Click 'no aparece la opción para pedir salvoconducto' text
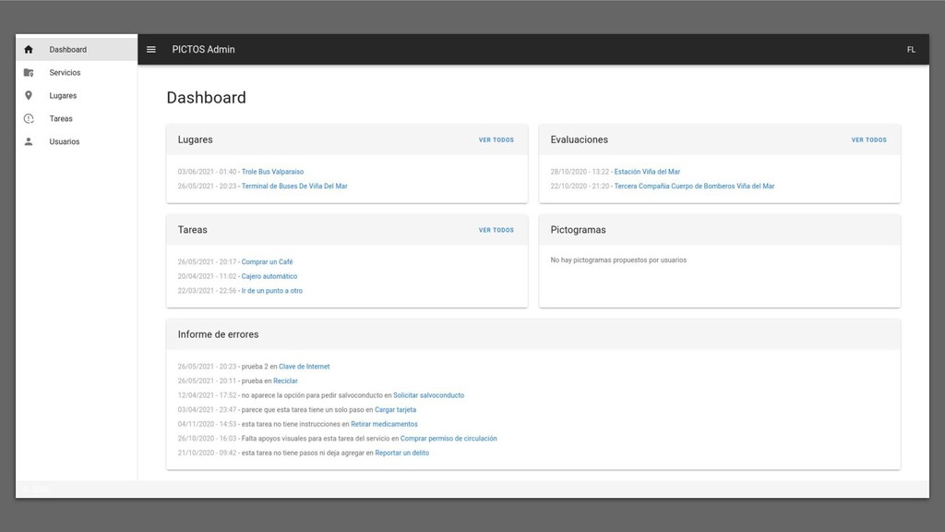The image size is (945, 532). [312, 395]
